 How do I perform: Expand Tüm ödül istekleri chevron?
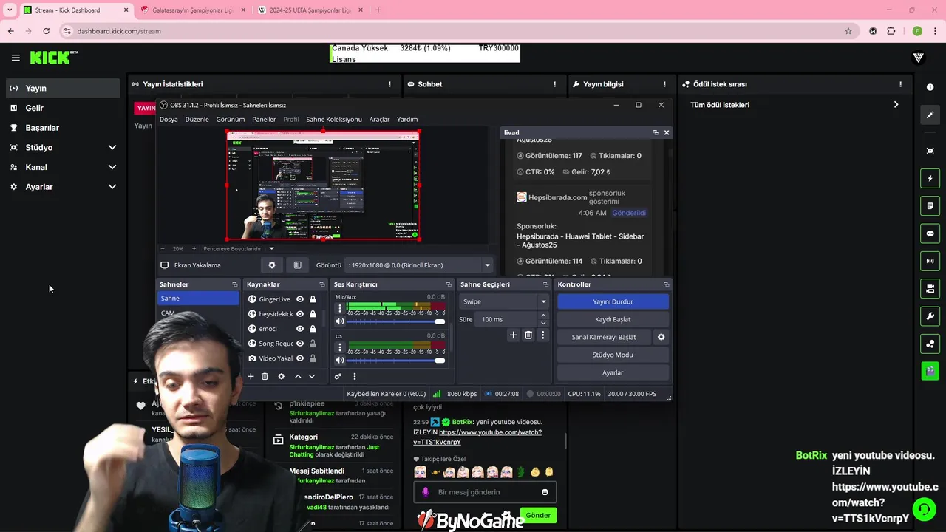pyautogui.click(x=896, y=105)
